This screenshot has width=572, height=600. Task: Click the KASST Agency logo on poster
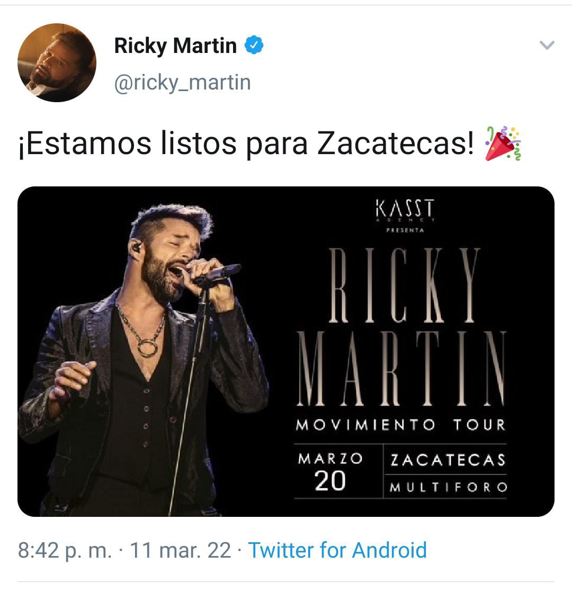tap(405, 210)
